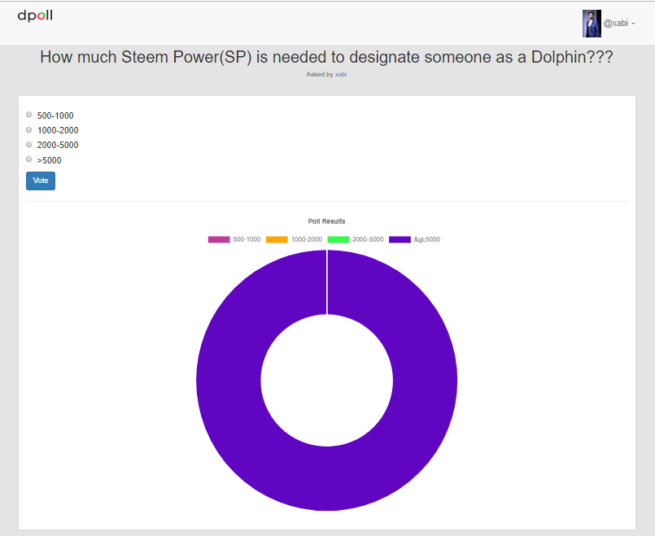655x536 pixels.
Task: Select the 500-1000 radio option
Action: click(x=28, y=115)
